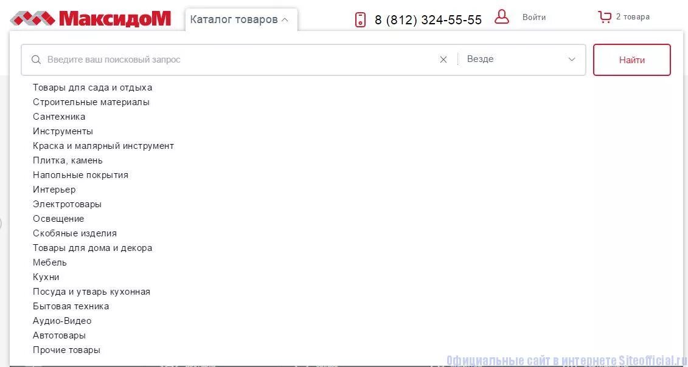Open the Везде search scope dropdown
Viewport: 688px width, 367px height.
[x=521, y=59]
